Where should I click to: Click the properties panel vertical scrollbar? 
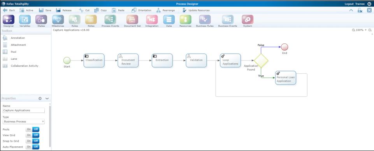[x=50, y=126]
